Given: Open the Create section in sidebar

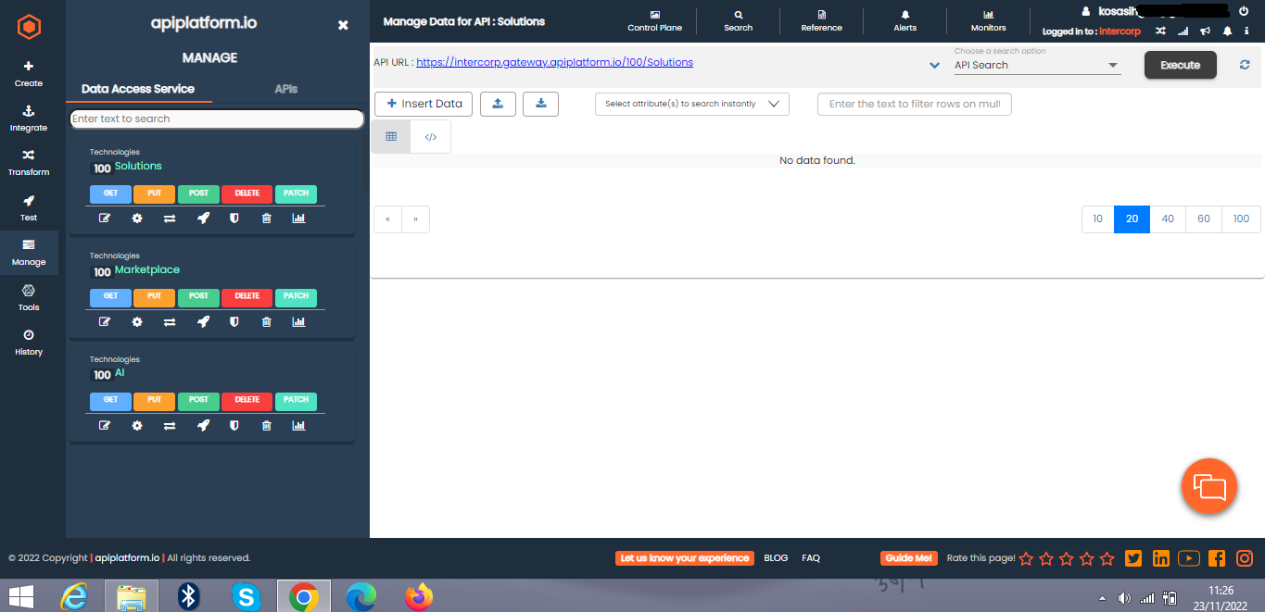Looking at the screenshot, I should coord(29,73).
